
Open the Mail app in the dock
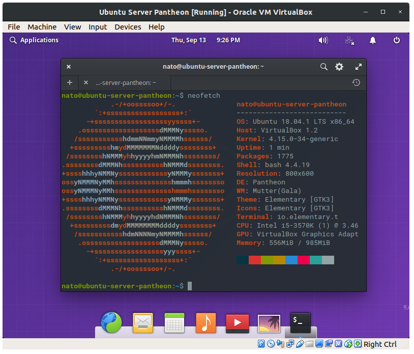click(143, 322)
